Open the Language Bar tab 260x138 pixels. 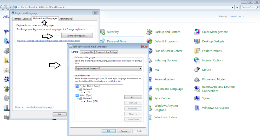[87, 52]
